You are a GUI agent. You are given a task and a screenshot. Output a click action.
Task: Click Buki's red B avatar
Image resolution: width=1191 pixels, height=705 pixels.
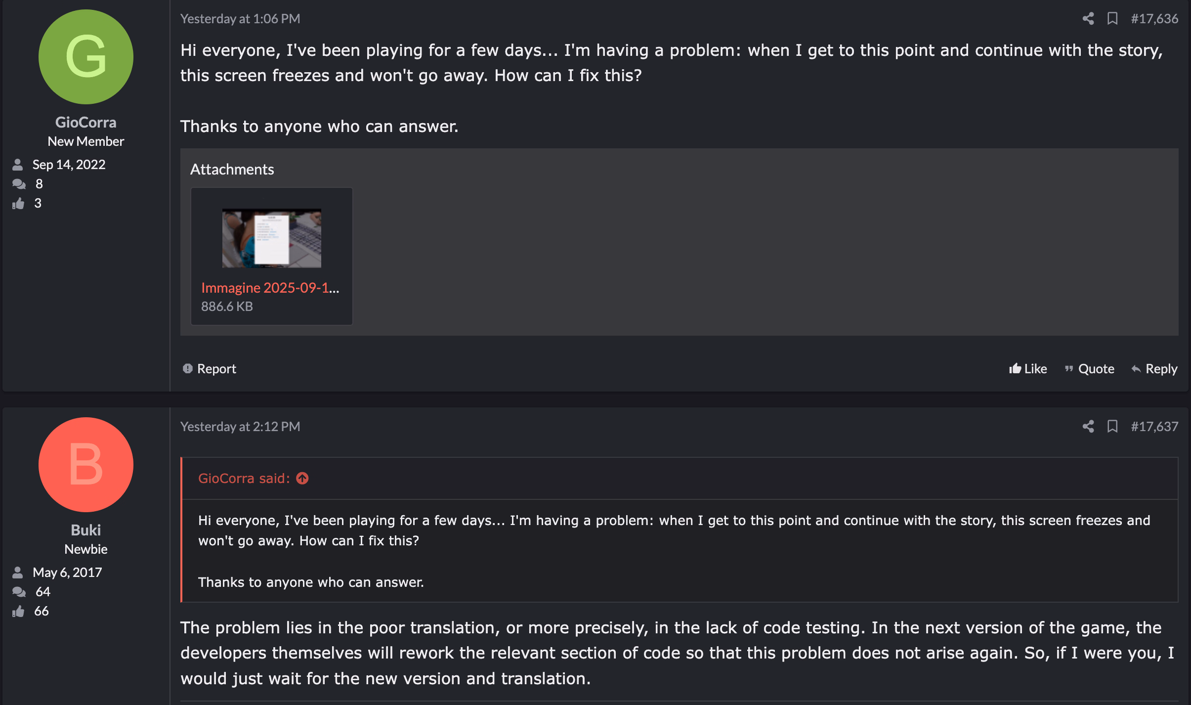86,465
